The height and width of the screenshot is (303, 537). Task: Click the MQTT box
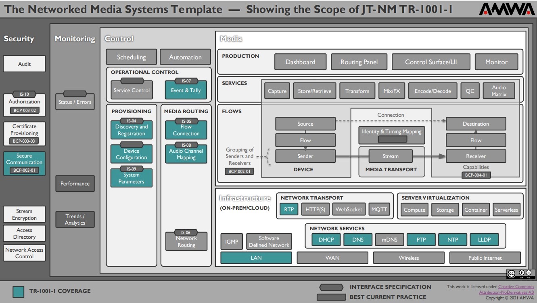[379, 209]
